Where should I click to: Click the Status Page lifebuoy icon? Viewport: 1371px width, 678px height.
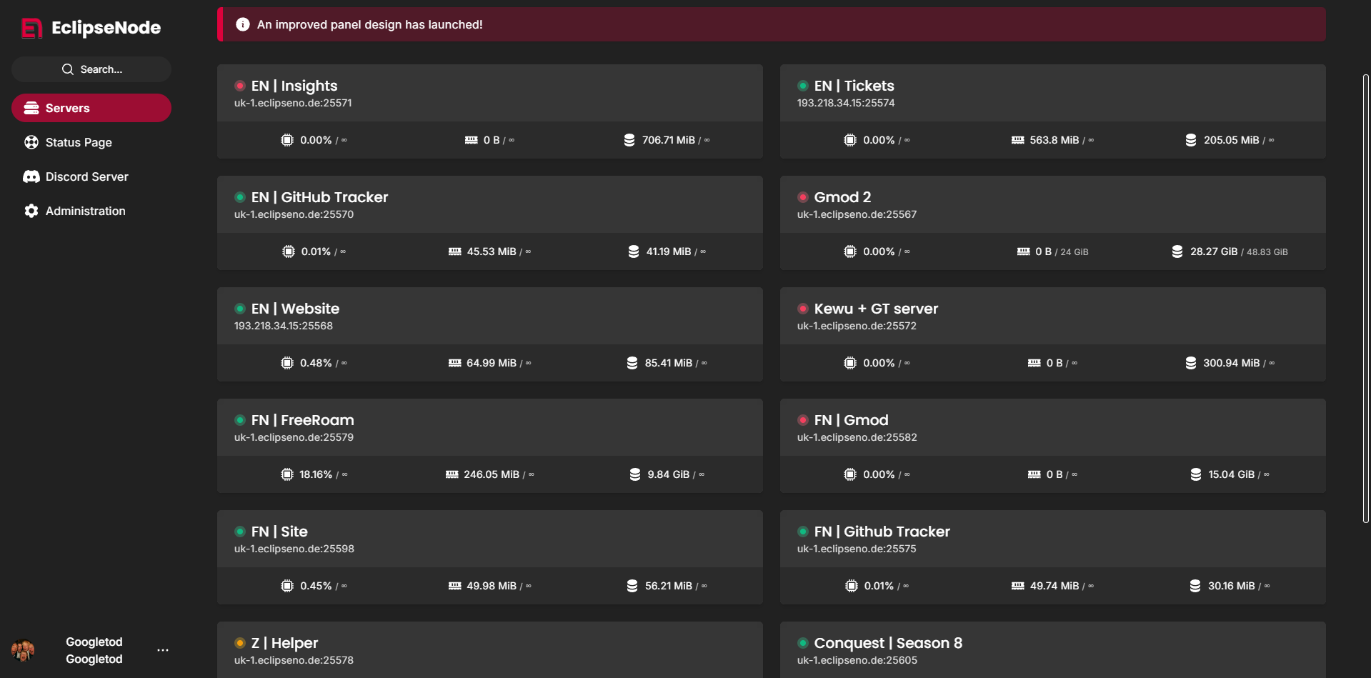(x=31, y=142)
